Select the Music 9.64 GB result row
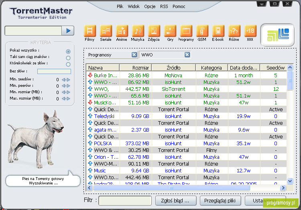This screenshot has width=301, height=210. pyautogui.click(x=186, y=170)
